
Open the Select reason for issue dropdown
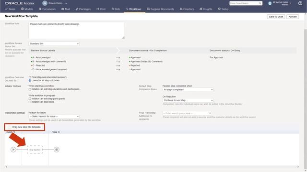click(x=54, y=117)
